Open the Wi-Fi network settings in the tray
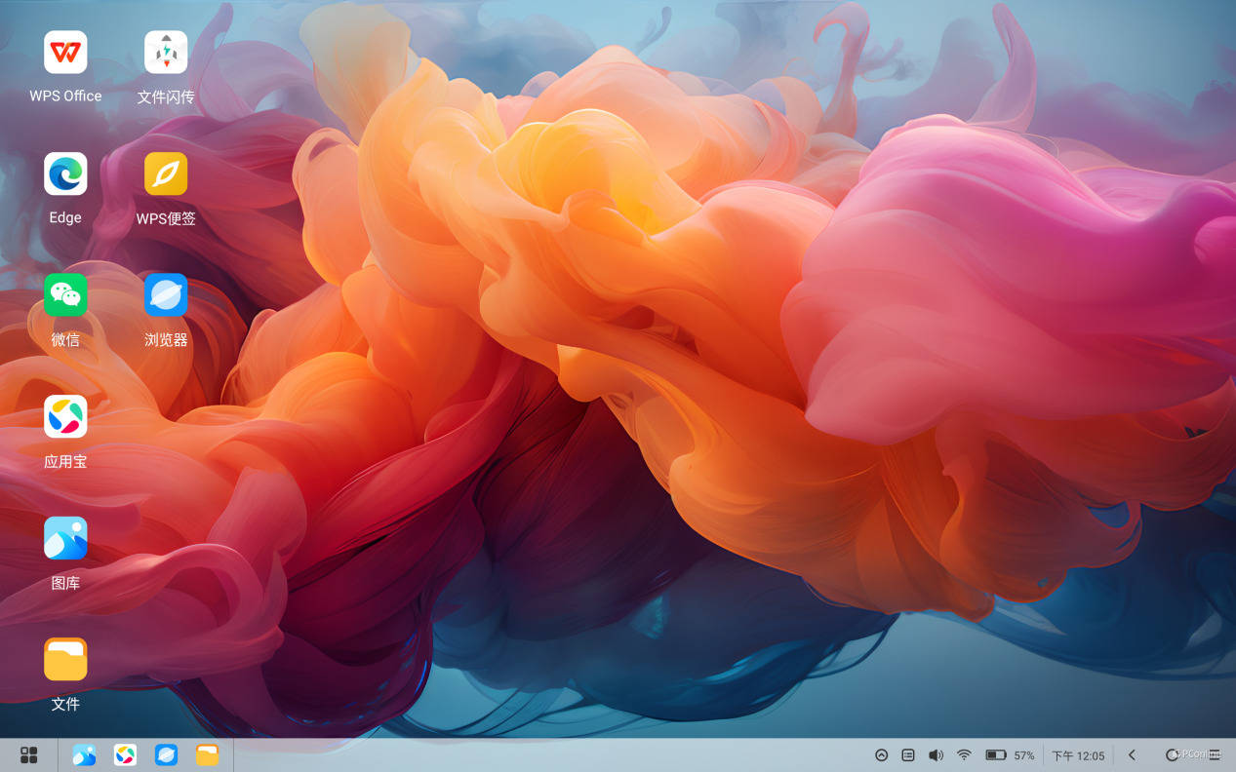 pos(964,755)
